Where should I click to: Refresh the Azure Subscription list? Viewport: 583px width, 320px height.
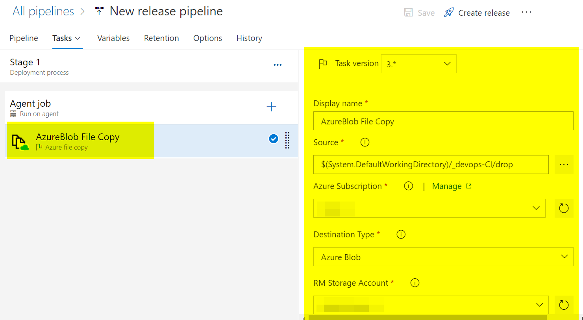point(564,208)
